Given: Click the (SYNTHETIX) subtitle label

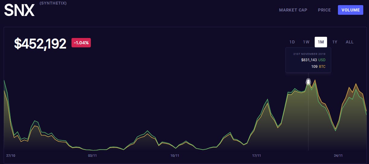Looking at the screenshot, I should (x=53, y=3).
